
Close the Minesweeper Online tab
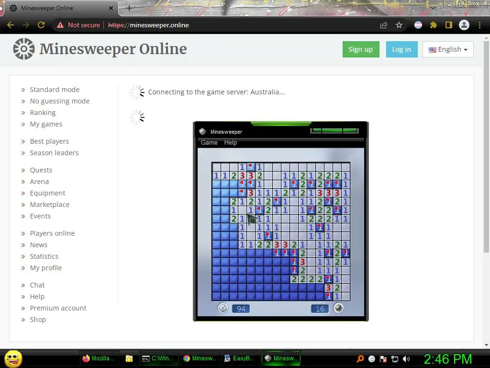[x=111, y=8]
